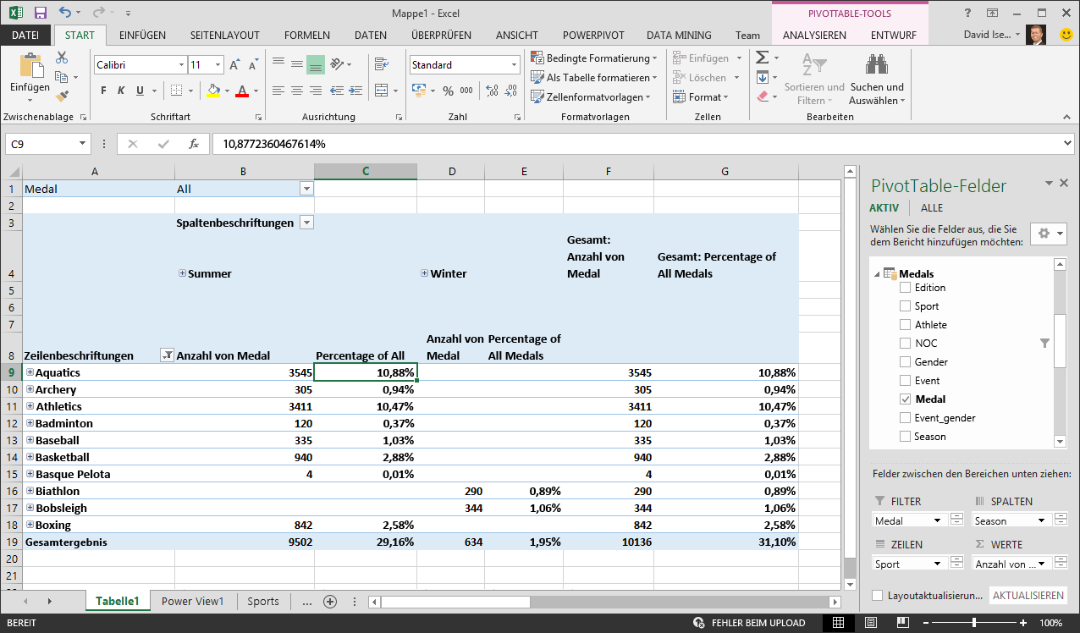Open the Name Box dropdown
Screen dimensions: 1080x633
point(83,145)
